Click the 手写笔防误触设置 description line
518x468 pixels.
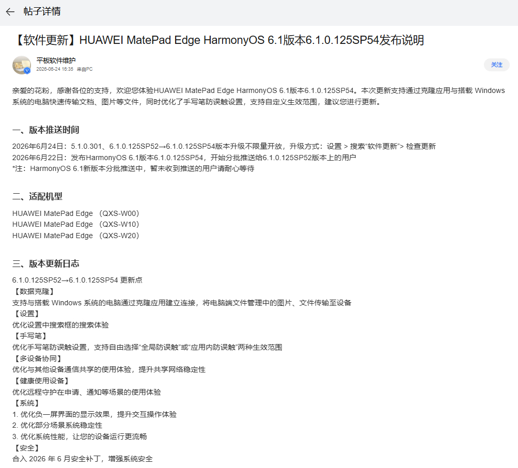coord(147,347)
